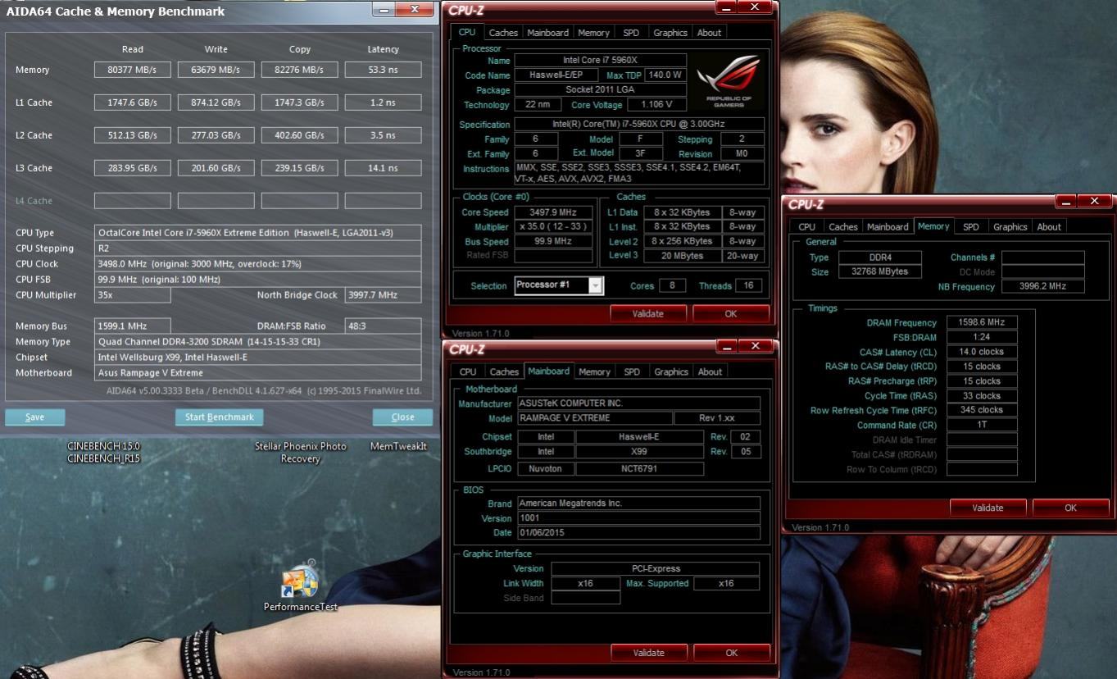Click the Close button in AIDA64
This screenshot has height=679, width=1117.
coord(402,417)
